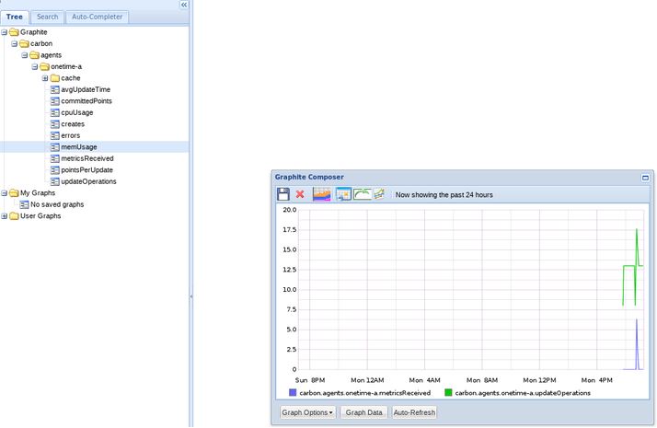Select the cpuUsage metric

tap(76, 112)
